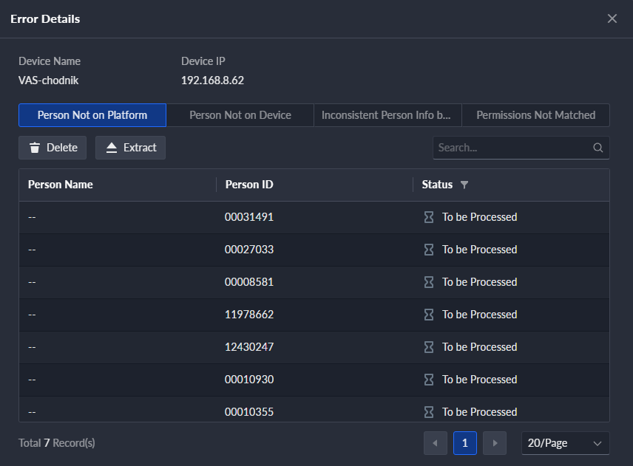Screen dimensions: 633x466
Task: Click the search magnifier icon
Action: (598, 148)
